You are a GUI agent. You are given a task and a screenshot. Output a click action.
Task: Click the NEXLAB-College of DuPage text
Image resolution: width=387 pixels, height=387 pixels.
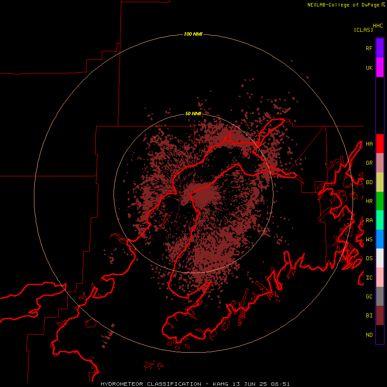(x=343, y=5)
